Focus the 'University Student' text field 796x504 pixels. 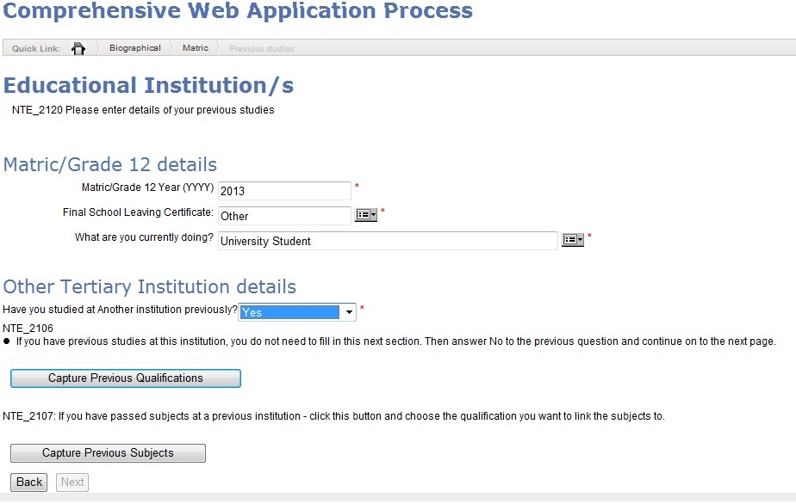pyautogui.click(x=388, y=241)
